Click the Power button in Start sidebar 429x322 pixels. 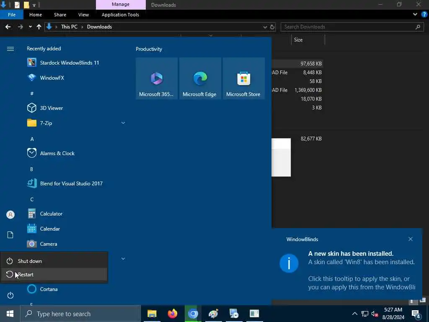pos(10,295)
